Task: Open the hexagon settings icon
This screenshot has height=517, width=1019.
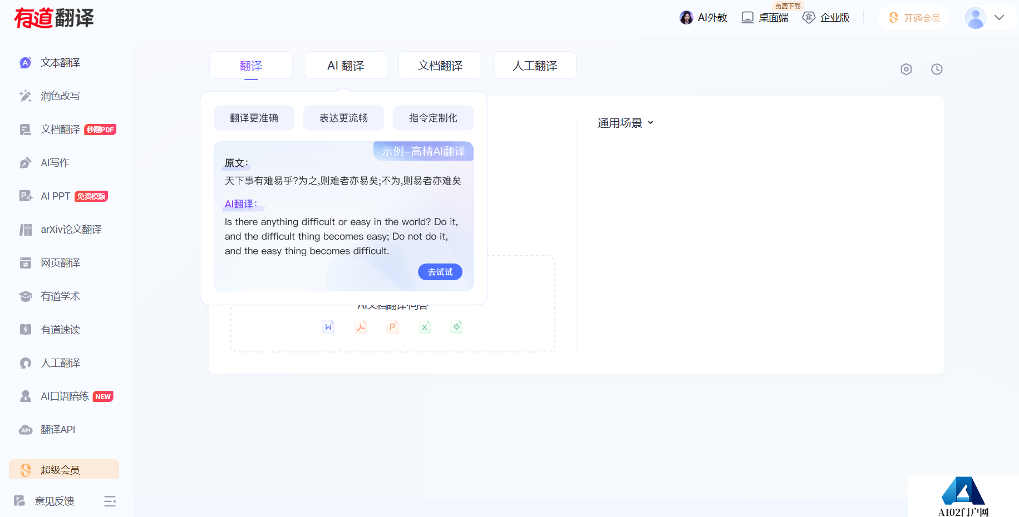Action: 906,69
